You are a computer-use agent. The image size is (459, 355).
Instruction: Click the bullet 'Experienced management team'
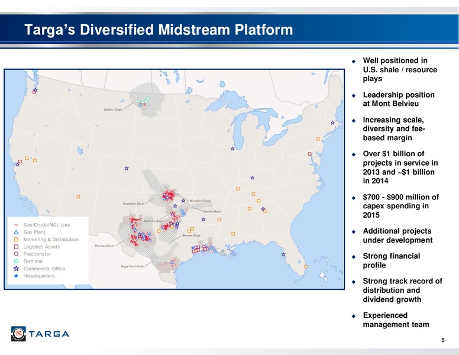coord(396,320)
